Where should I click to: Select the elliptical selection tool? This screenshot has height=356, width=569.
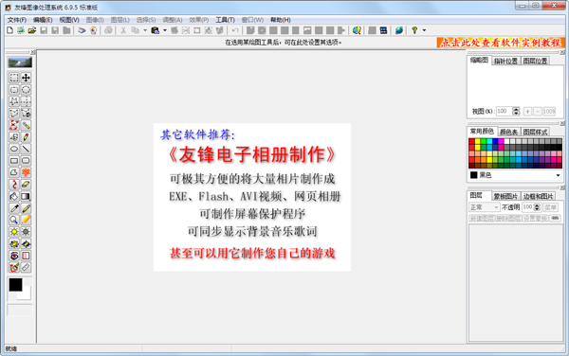coord(26,89)
